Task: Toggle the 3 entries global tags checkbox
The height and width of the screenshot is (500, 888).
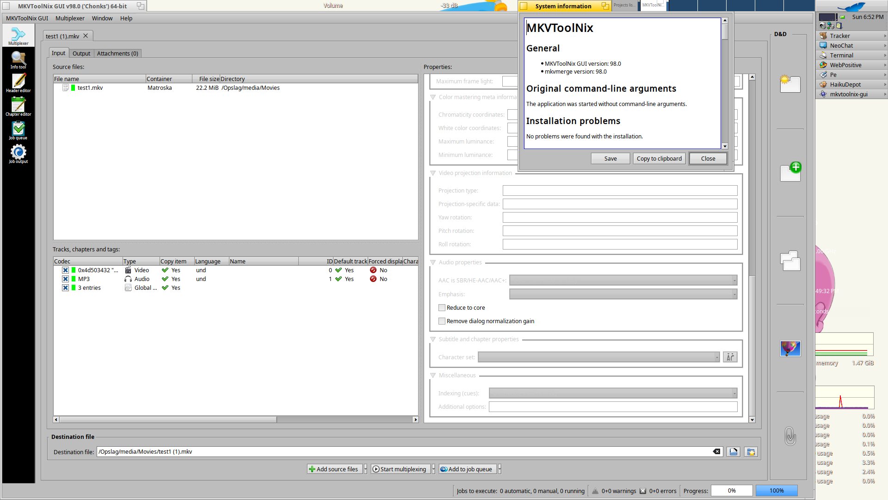Action: point(66,287)
